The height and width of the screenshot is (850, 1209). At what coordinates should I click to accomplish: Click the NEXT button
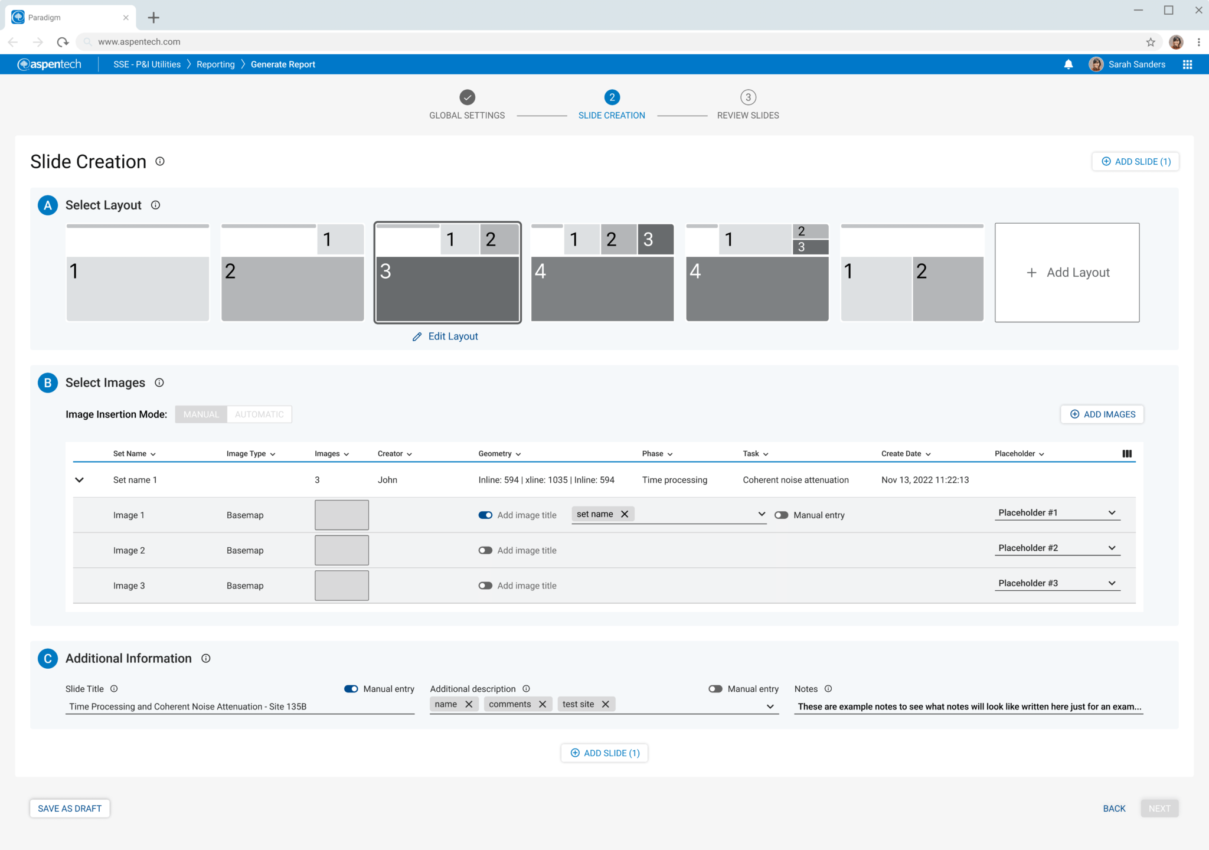1159,809
